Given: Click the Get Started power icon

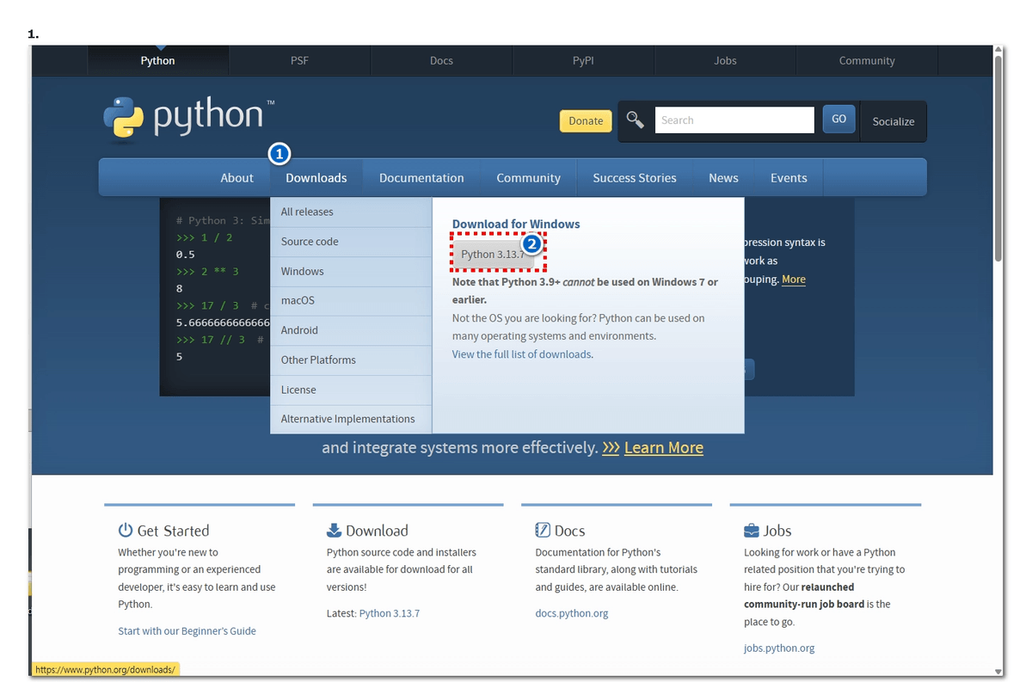Looking at the screenshot, I should pyautogui.click(x=126, y=530).
